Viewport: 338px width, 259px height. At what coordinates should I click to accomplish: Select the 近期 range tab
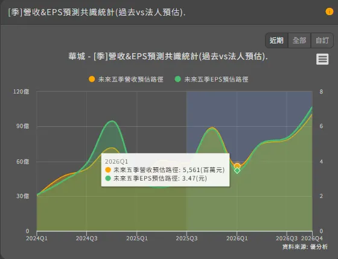click(276, 40)
